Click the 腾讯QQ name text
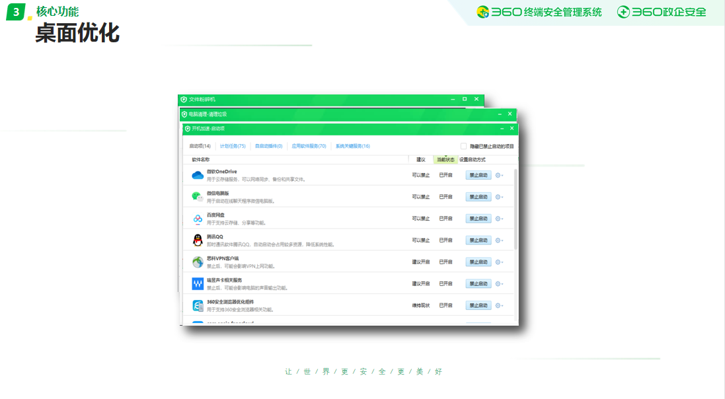This screenshot has width=725, height=399. click(x=215, y=236)
